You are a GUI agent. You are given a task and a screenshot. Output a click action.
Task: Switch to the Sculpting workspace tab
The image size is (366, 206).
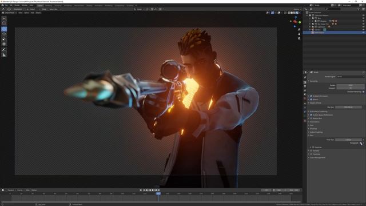58,6
